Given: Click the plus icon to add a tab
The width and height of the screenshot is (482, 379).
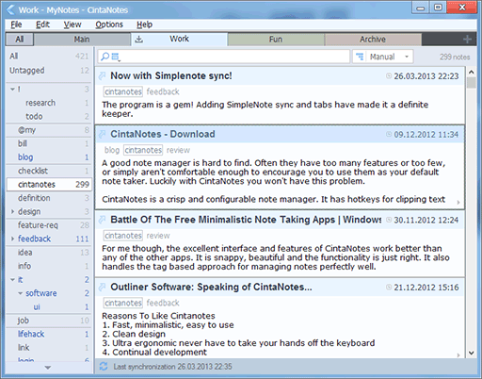Looking at the screenshot, I should (467, 40).
